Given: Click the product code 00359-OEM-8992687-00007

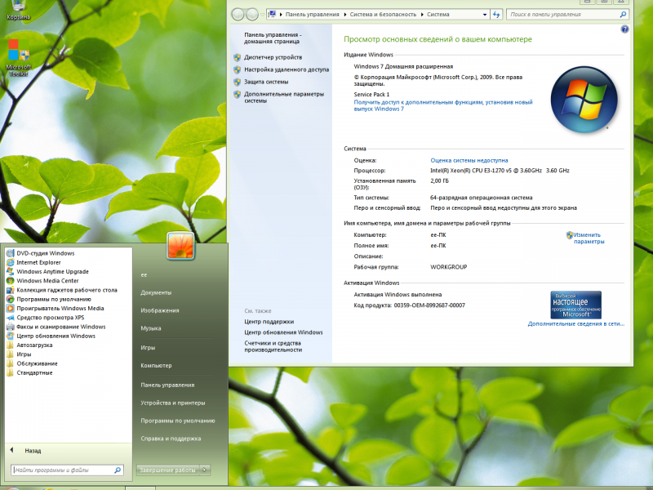Looking at the screenshot, I should 429,305.
